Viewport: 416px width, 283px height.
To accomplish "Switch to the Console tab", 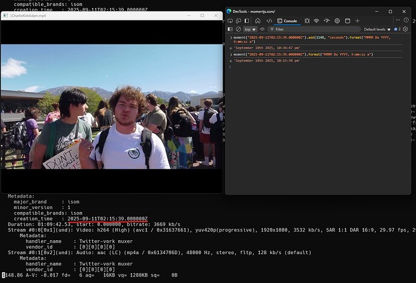I will 287,21.
